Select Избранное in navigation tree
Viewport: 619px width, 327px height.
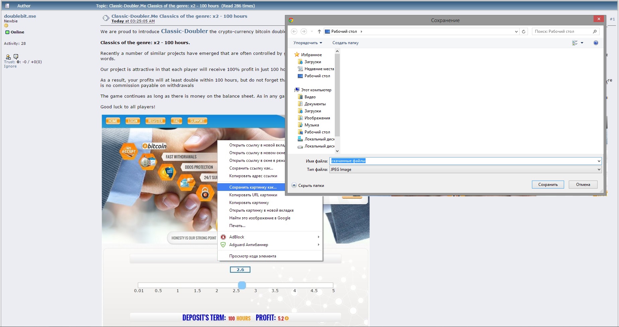pyautogui.click(x=308, y=55)
